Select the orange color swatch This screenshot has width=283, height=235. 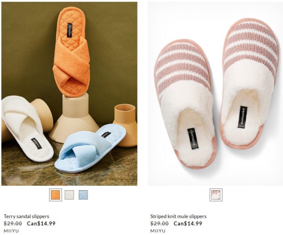click(x=55, y=195)
